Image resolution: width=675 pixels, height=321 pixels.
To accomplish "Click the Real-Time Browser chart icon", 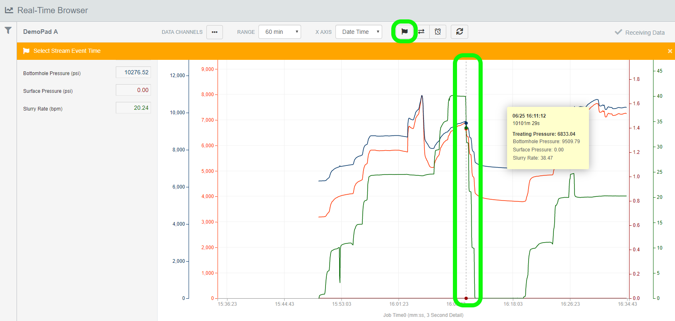I will click(x=9, y=10).
